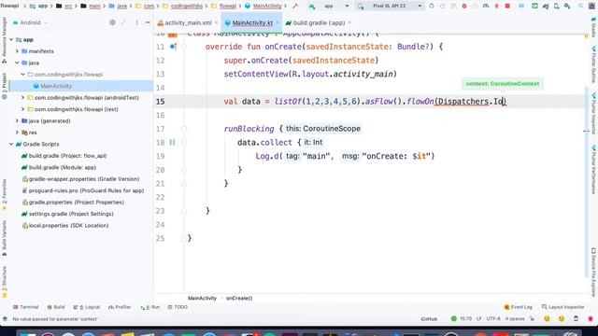Open the AVD Manager icon
This screenshot has height=336, width=598.
click(557, 7)
